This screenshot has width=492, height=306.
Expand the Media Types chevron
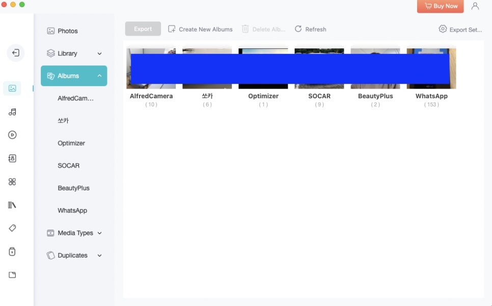point(99,233)
